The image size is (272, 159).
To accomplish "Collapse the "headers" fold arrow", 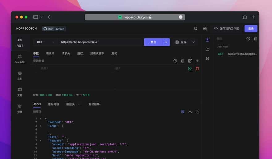I will (40, 141).
